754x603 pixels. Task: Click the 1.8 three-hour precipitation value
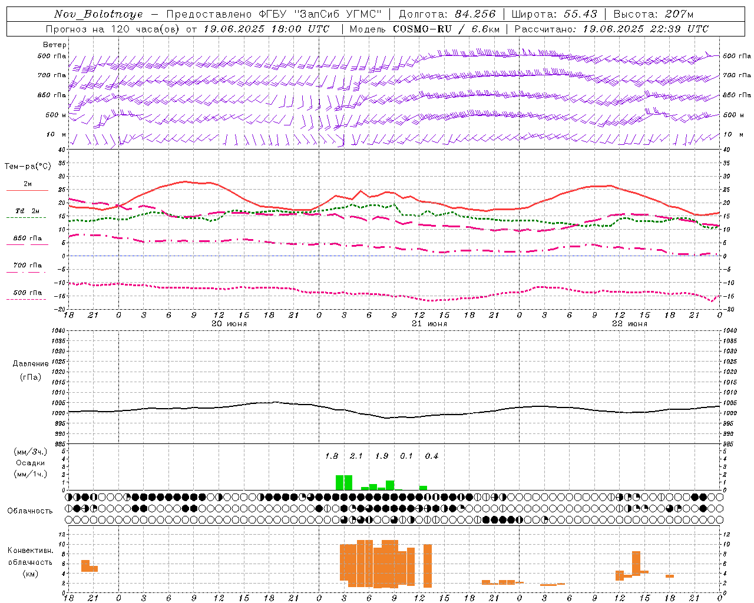point(332,456)
